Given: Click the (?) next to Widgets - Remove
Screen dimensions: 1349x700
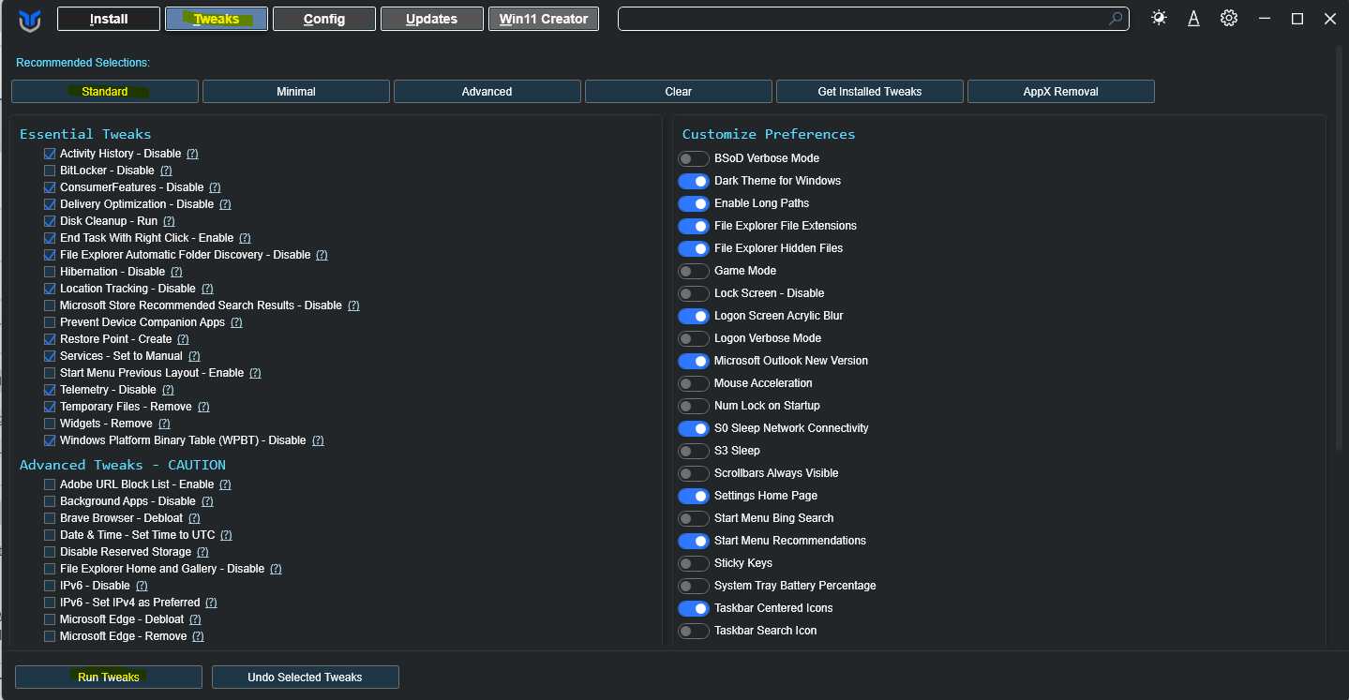Looking at the screenshot, I should point(164,424).
